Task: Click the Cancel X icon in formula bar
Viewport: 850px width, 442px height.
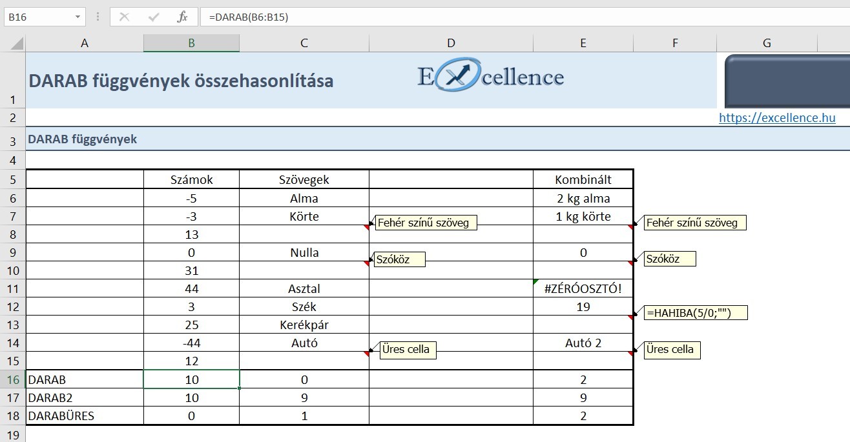Action: click(x=124, y=17)
